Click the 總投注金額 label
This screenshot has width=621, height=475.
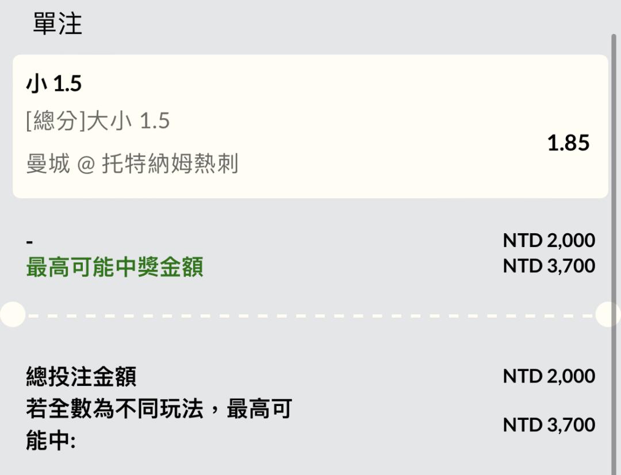pos(82,376)
